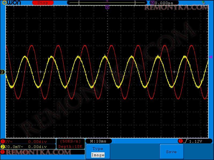Click the purple T trigger position marker

(x=107, y=7)
